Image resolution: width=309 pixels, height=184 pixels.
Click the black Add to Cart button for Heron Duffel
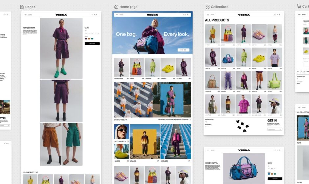point(275,179)
